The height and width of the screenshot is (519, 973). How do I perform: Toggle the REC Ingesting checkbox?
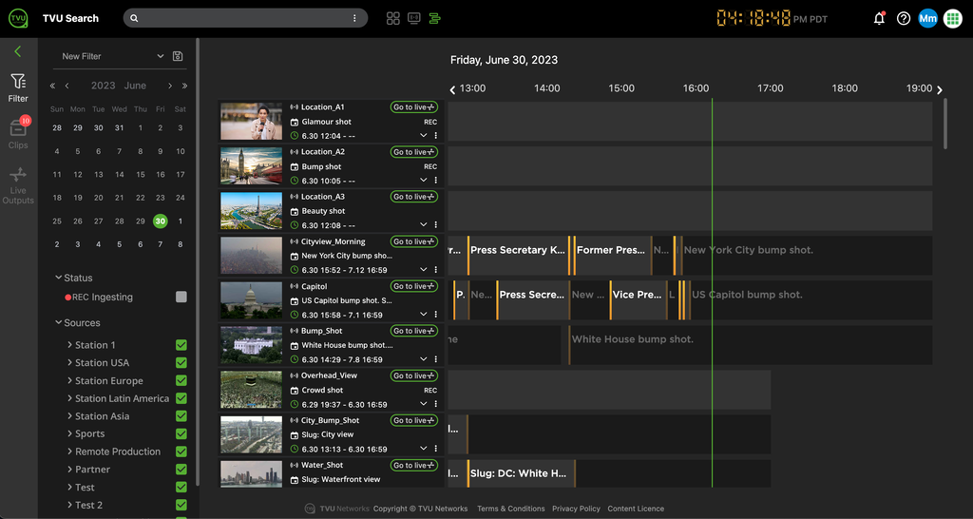click(x=181, y=298)
